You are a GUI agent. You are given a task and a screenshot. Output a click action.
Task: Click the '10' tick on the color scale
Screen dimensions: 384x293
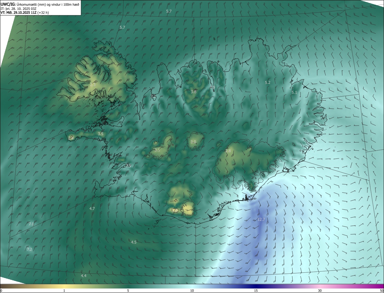coord(192,291)
